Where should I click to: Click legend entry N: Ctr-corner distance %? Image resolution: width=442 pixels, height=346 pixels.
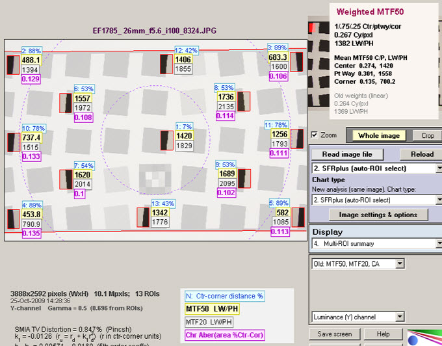click(x=225, y=296)
